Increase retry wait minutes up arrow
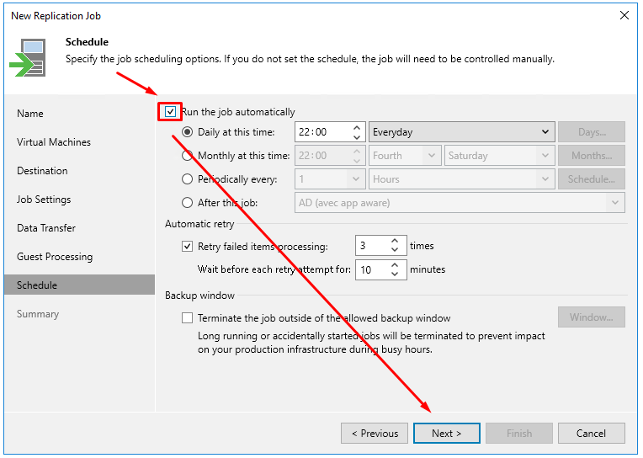The height and width of the screenshot is (458, 643). click(x=395, y=265)
